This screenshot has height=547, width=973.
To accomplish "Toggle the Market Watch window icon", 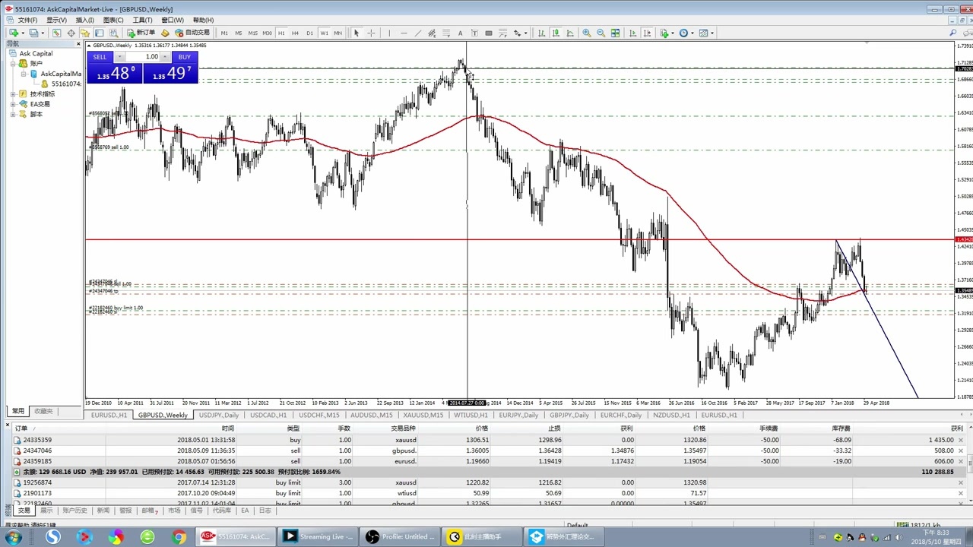I will 56,33.
